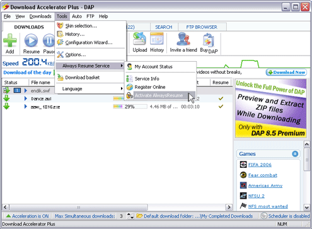This screenshot has height=229, width=312.
Task: Open the FTP menu
Action: point(90,16)
